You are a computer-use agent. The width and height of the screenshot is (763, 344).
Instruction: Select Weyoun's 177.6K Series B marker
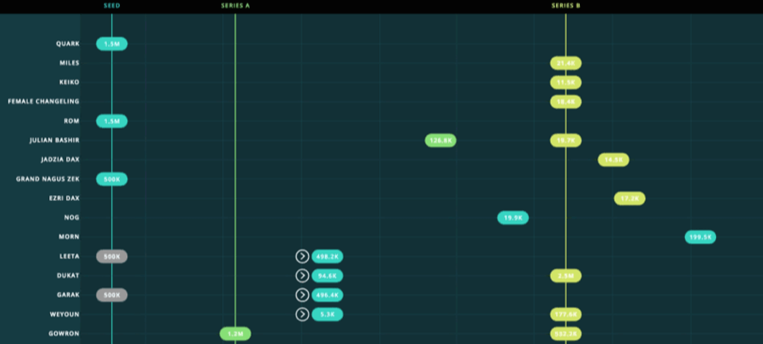[566, 314]
